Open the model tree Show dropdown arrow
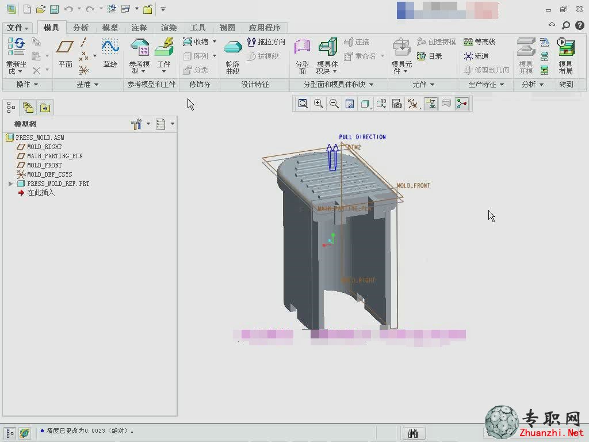 (173, 124)
